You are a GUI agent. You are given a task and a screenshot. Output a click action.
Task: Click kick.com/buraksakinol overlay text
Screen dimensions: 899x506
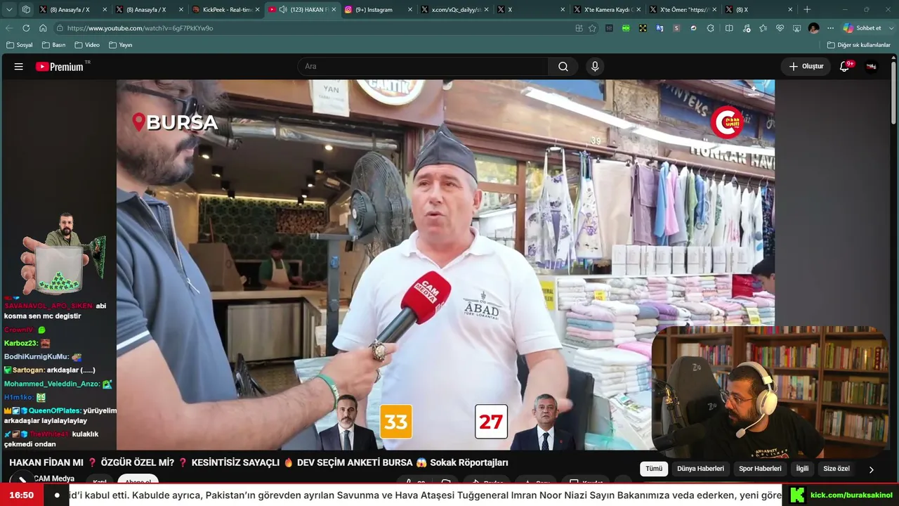click(851, 495)
